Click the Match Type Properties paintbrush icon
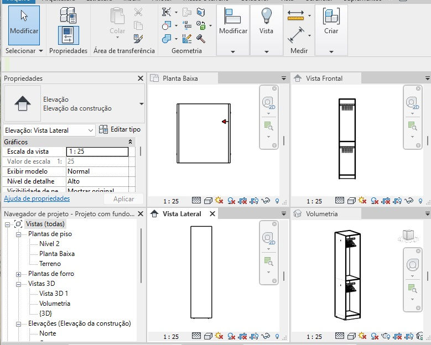This screenshot has width=431, height=345. coord(138,39)
